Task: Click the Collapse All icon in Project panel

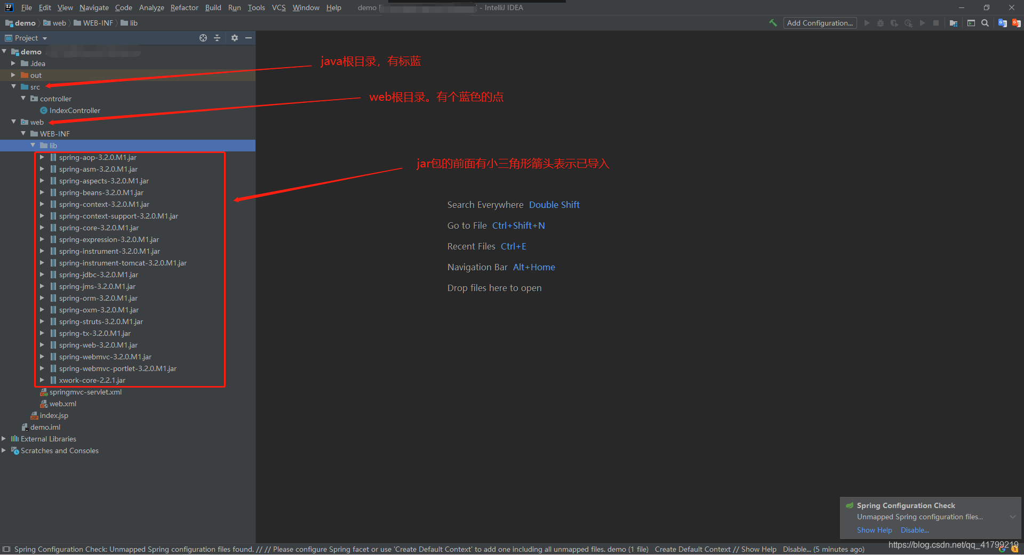Action: click(217, 38)
